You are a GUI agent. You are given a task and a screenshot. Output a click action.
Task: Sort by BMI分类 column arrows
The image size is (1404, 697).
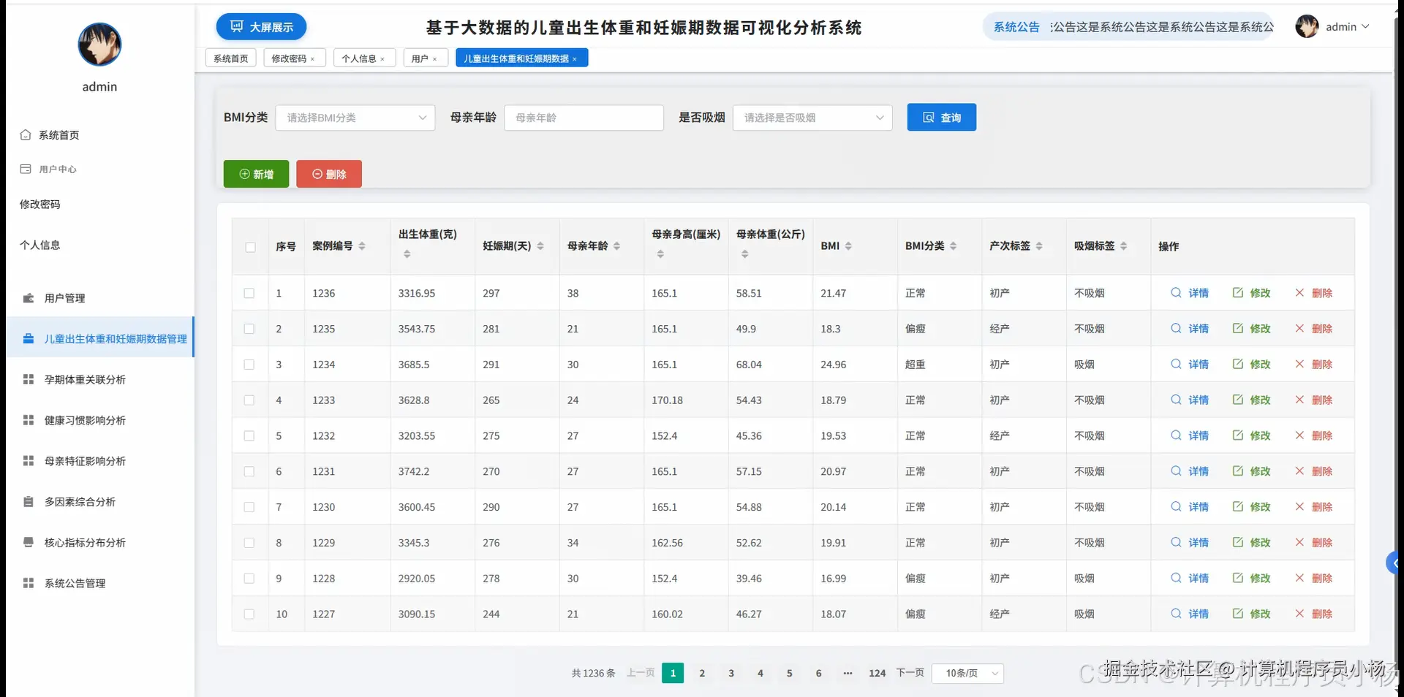953,246
